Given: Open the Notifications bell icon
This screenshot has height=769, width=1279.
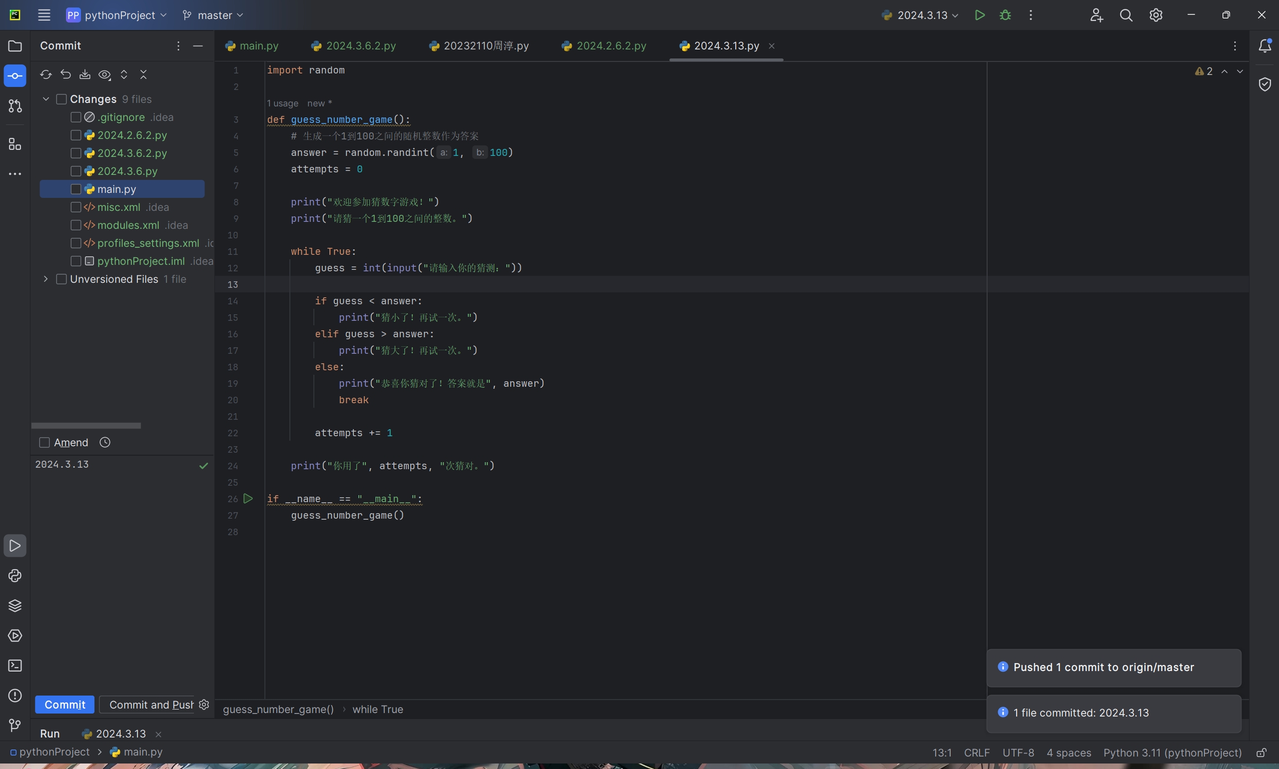Looking at the screenshot, I should [x=1265, y=45].
